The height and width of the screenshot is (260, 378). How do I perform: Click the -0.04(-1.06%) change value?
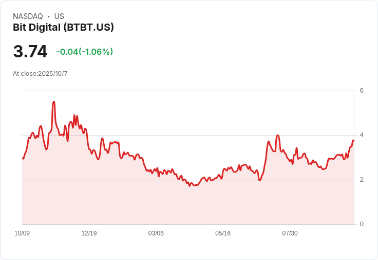[85, 52]
